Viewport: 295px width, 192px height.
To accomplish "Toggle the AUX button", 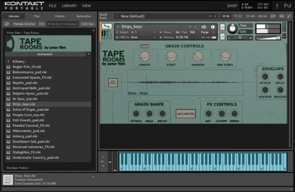I will [282, 16].
